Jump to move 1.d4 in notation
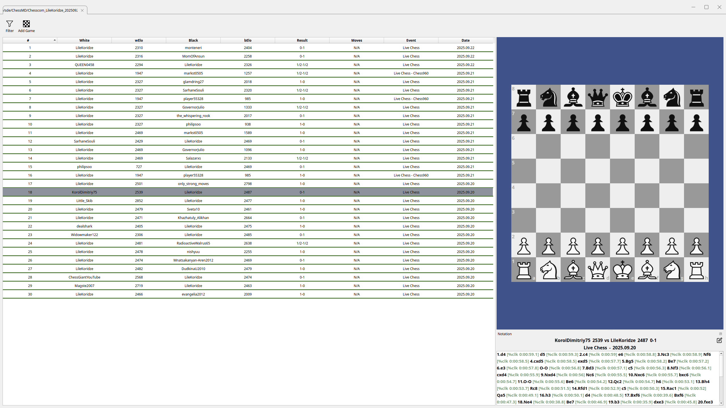 (501, 354)
